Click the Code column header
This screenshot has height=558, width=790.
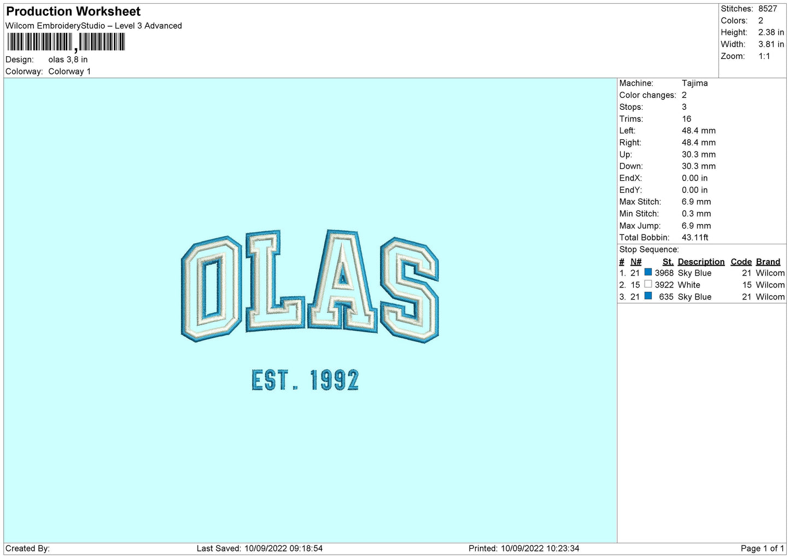[x=741, y=262]
